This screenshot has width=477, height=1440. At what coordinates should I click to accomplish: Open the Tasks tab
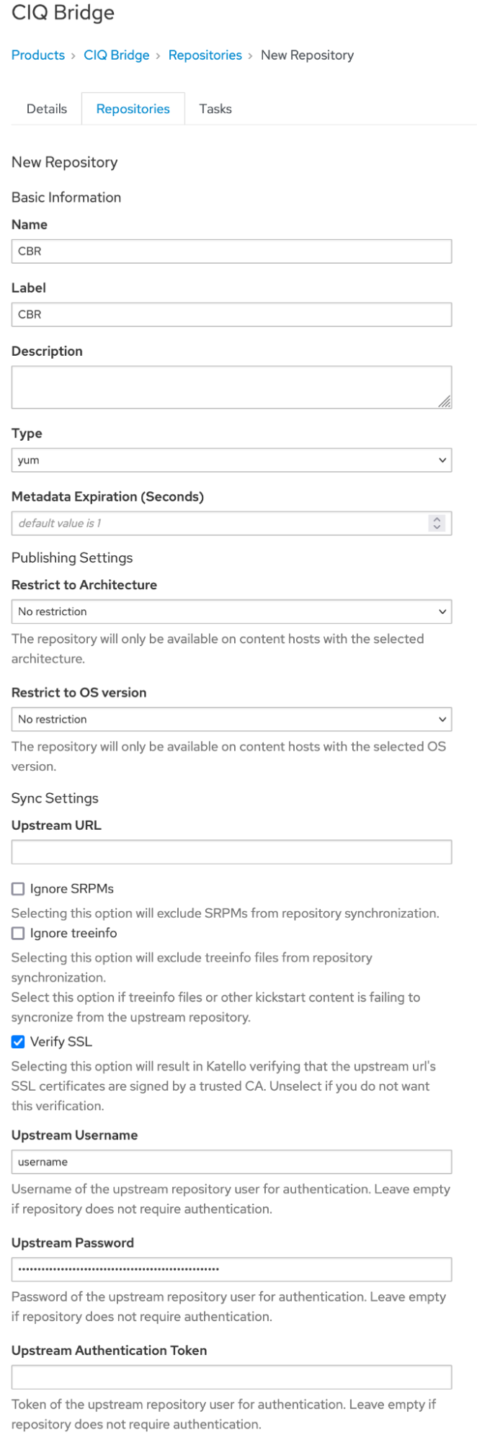point(215,109)
